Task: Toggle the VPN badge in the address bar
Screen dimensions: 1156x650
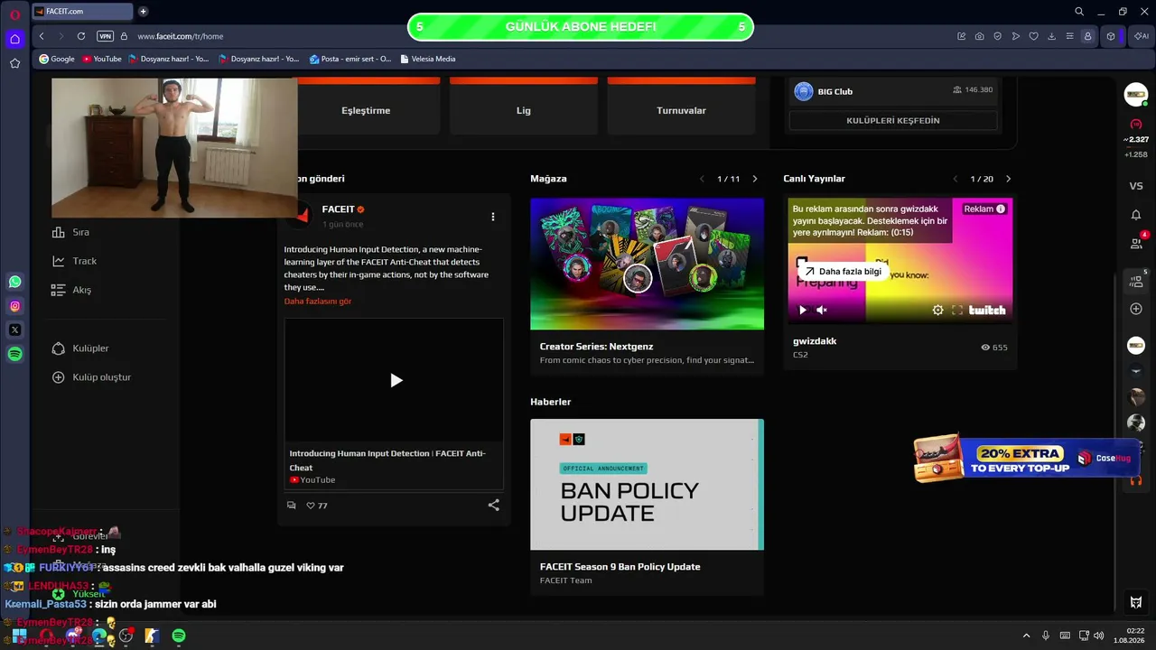Action: [105, 36]
